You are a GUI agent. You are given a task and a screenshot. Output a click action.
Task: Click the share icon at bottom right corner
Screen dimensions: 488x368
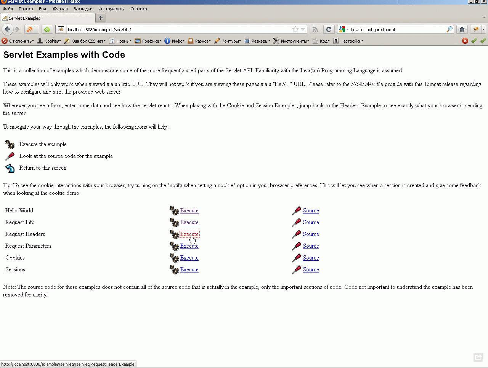(x=478, y=357)
